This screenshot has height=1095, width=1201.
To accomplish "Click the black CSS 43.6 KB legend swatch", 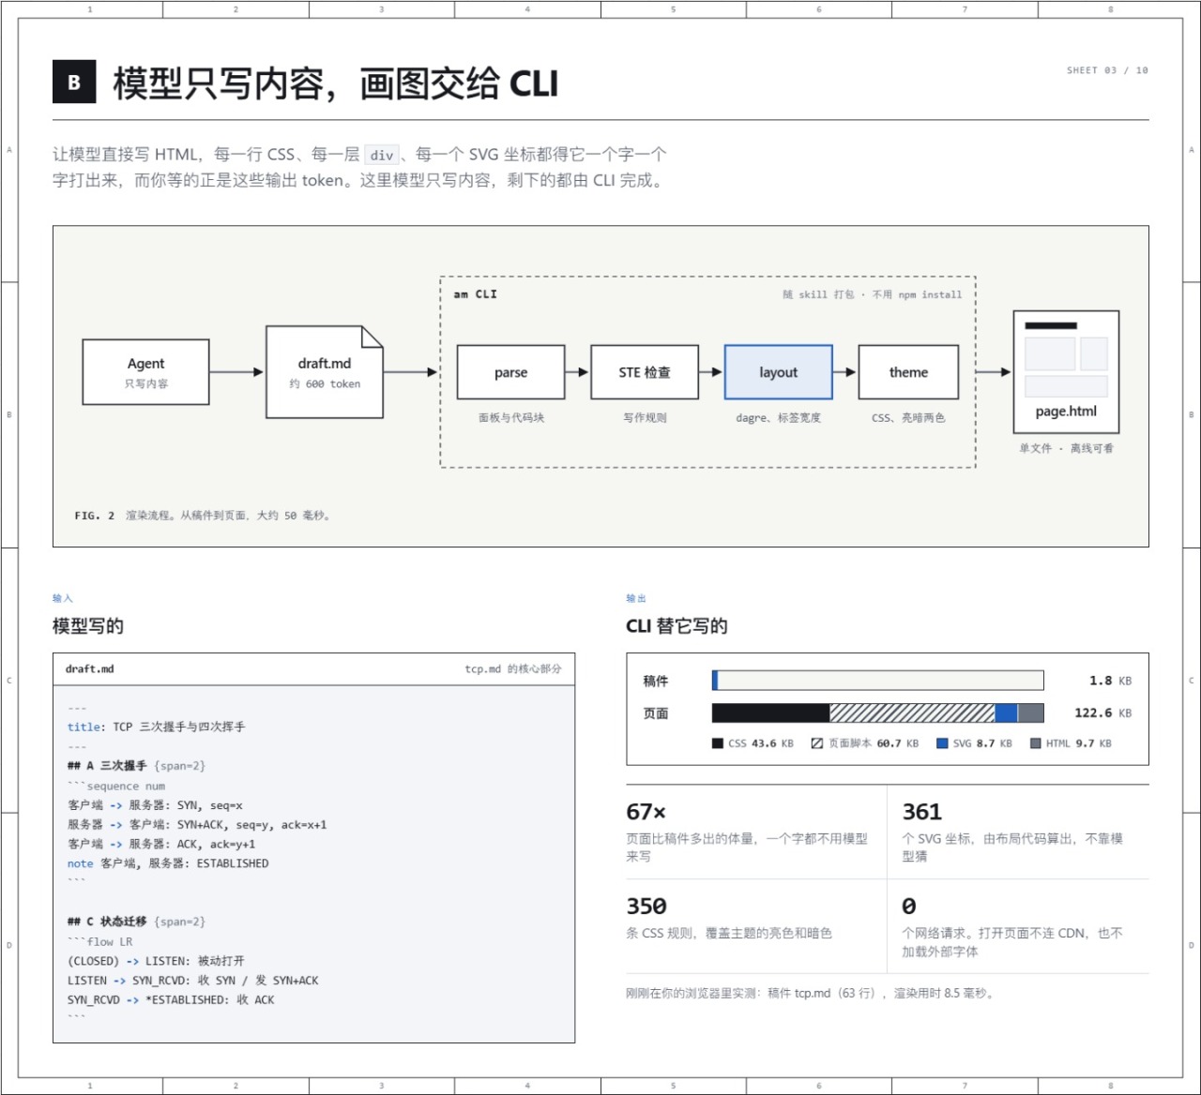I will point(718,743).
